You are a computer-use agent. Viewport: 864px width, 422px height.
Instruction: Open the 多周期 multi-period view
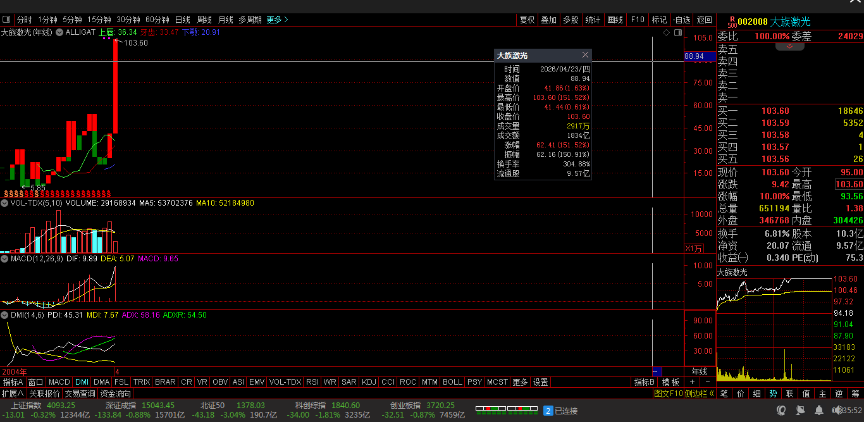(250, 20)
